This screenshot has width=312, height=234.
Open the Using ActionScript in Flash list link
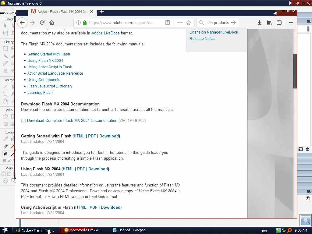pyautogui.click(x=50, y=67)
